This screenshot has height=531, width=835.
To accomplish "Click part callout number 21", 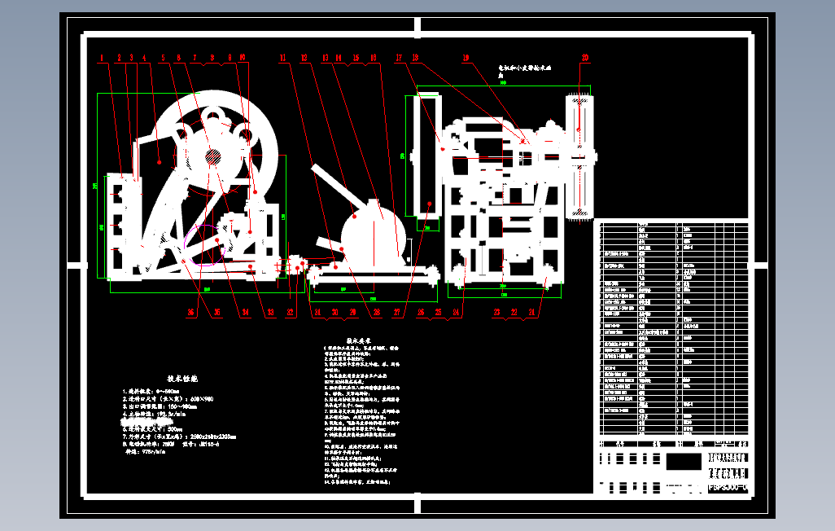I will click(x=531, y=312).
